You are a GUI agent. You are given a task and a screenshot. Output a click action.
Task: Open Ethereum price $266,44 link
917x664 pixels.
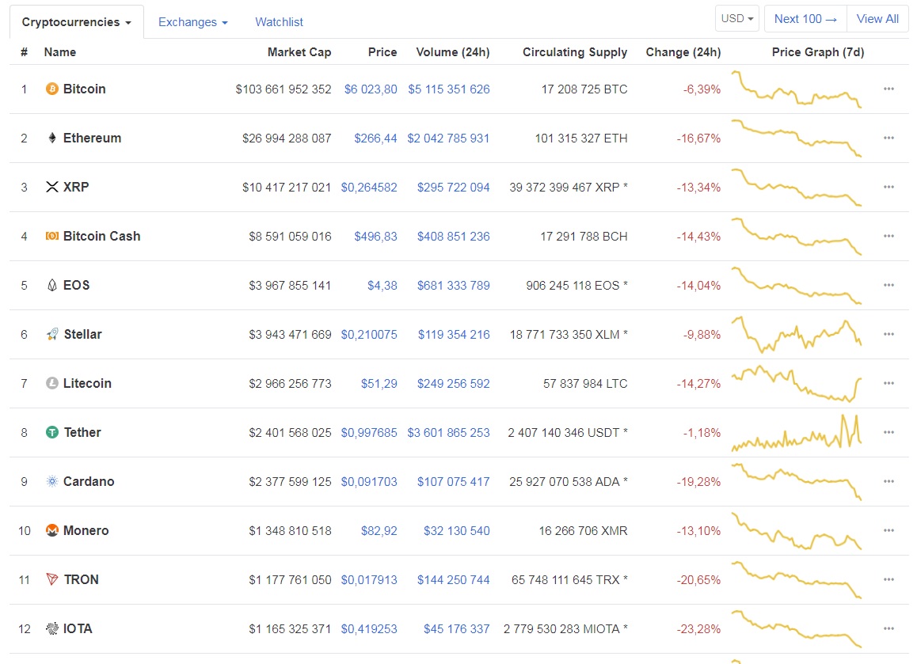point(375,138)
